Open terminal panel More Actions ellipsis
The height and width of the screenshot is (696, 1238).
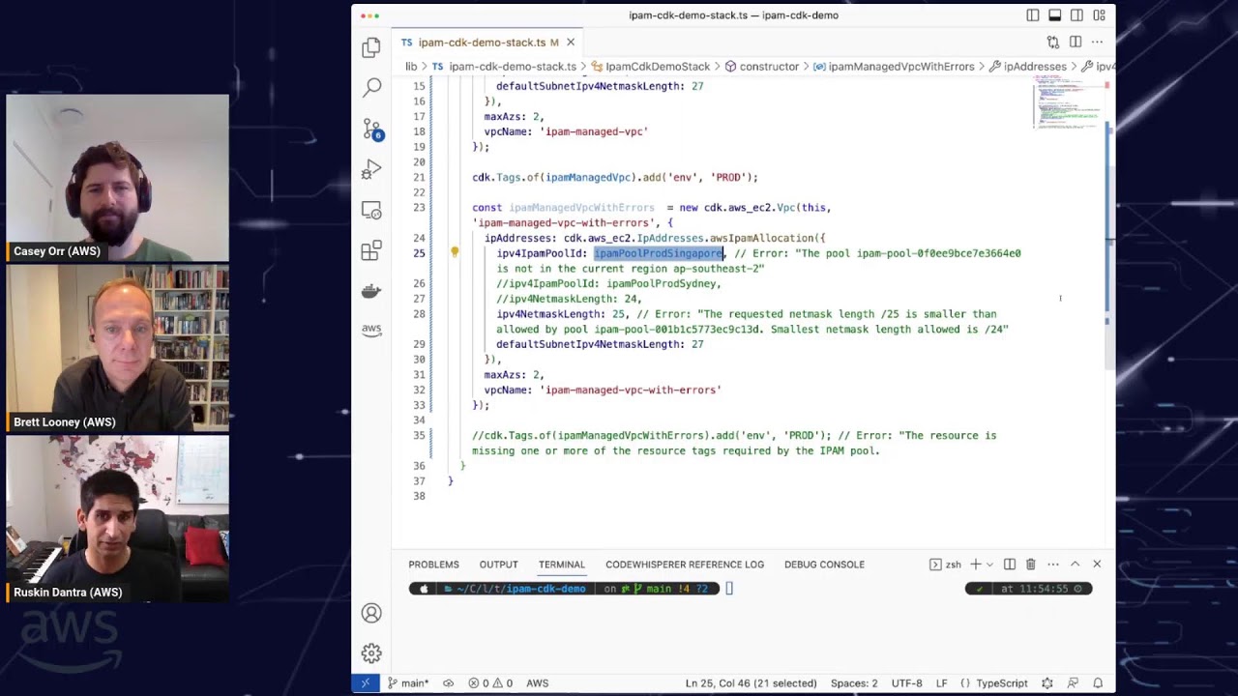(x=1051, y=565)
